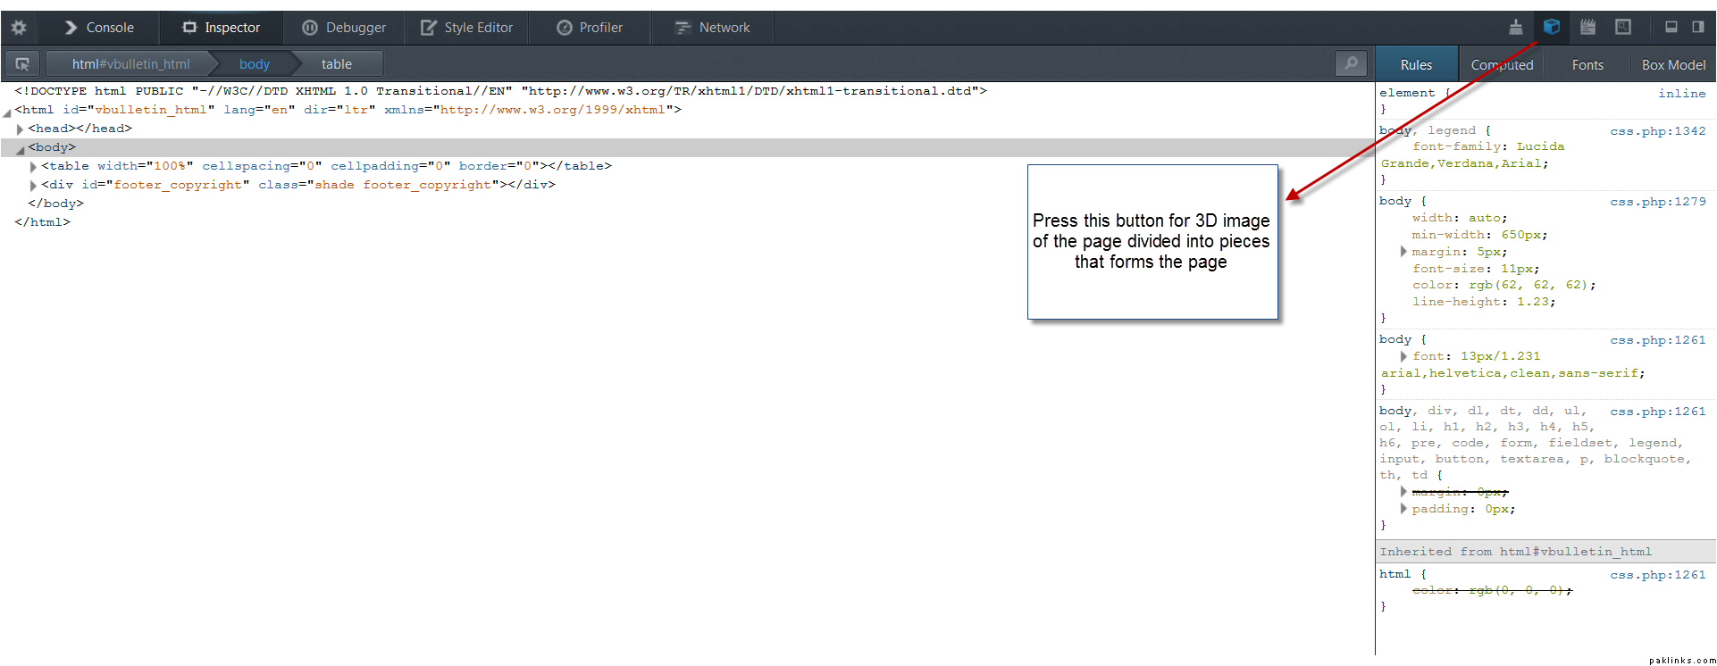This screenshot has width=1717, height=666.
Task: Open the toolbox options gear
Action: coord(19,28)
